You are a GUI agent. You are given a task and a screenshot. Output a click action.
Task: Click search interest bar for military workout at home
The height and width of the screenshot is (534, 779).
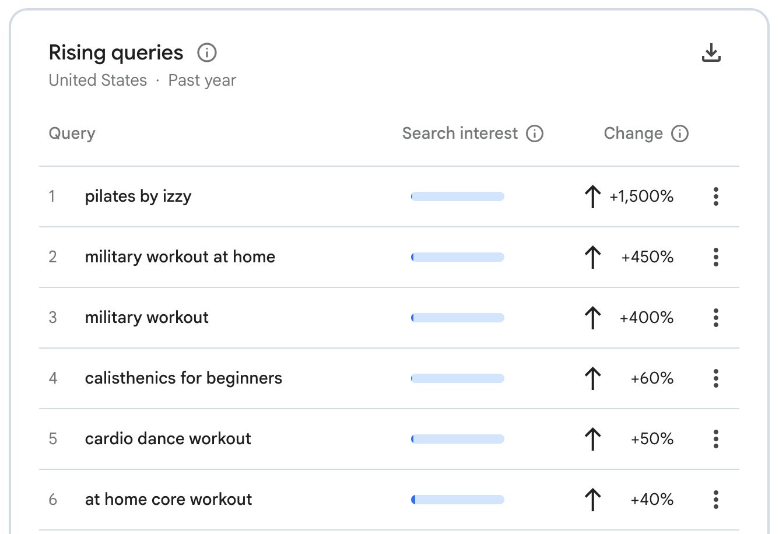(458, 257)
